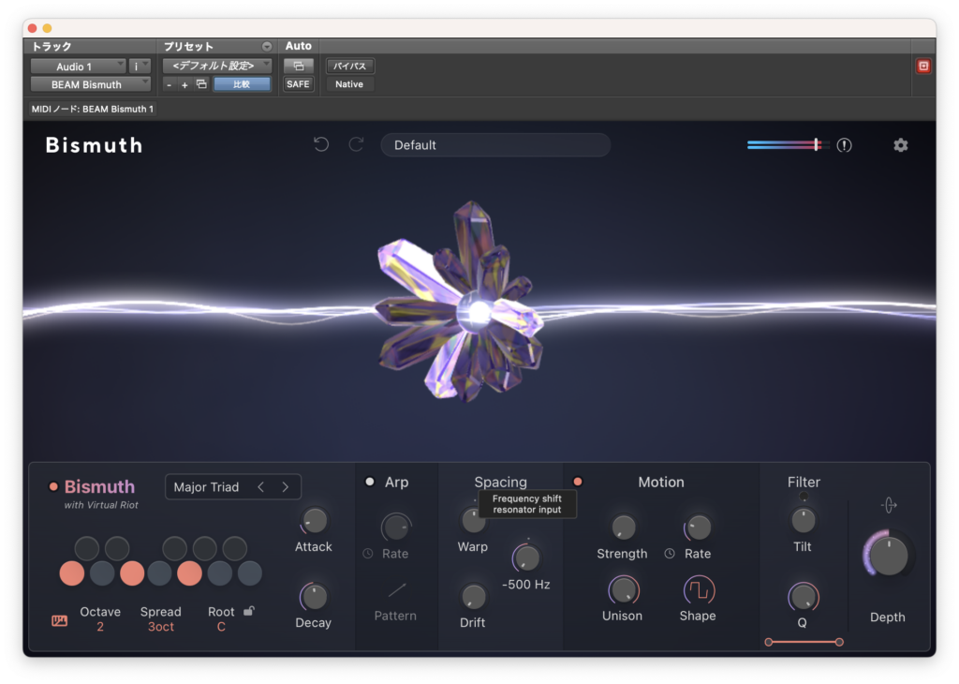Image resolution: width=959 pixels, height=684 pixels.
Task: Adjust the output level slider at top
Action: 788,145
